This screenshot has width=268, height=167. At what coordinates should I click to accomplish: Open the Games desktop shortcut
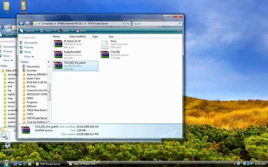tap(23, 6)
